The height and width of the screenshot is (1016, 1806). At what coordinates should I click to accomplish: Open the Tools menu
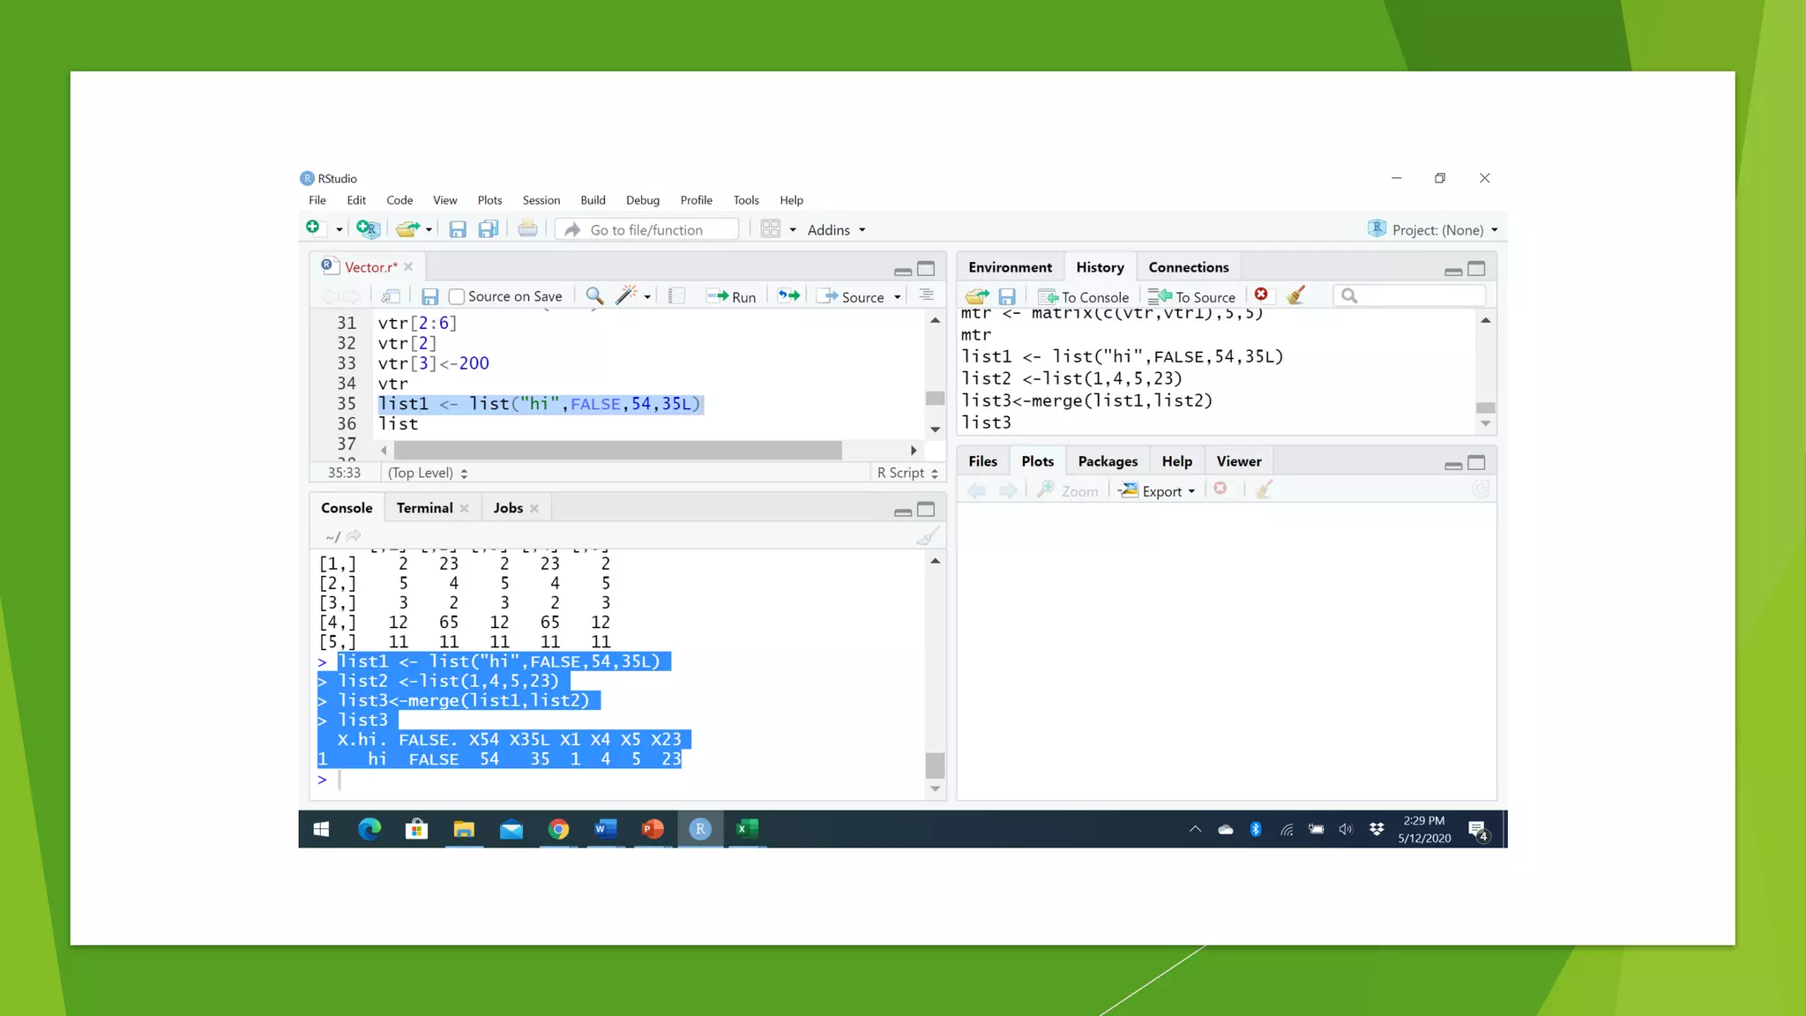pyautogui.click(x=746, y=200)
